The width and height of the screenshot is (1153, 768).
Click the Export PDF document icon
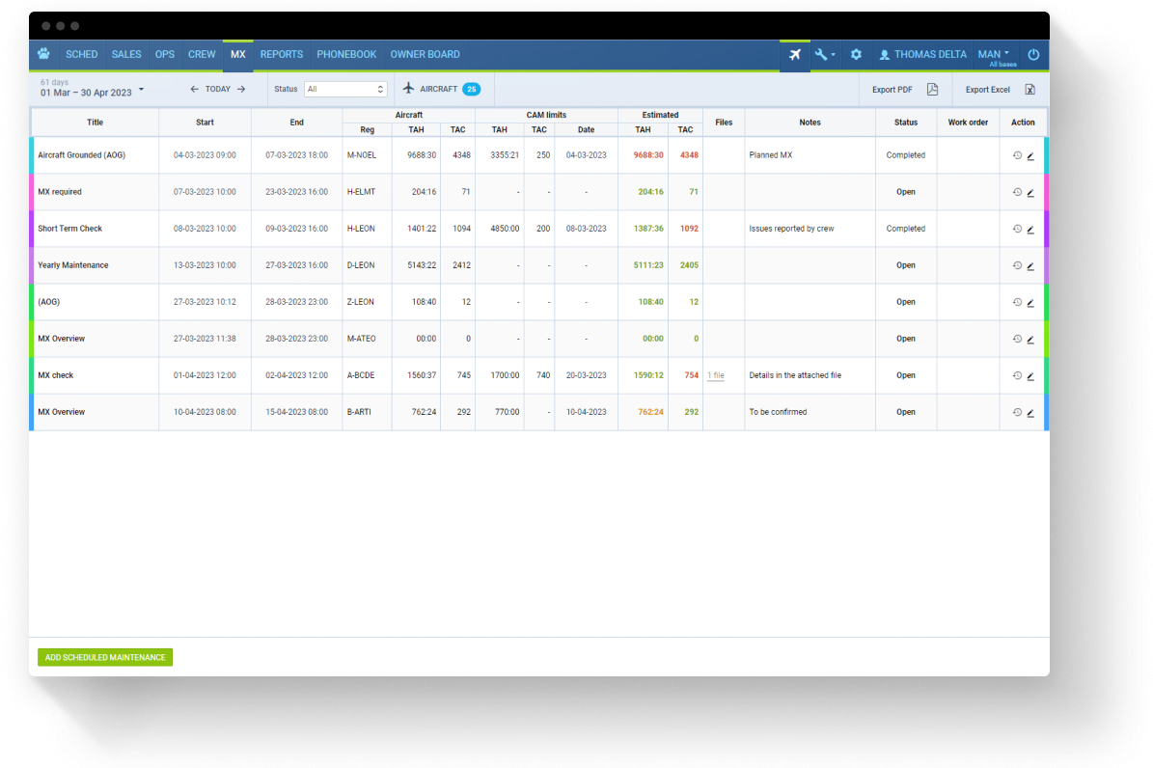point(930,88)
